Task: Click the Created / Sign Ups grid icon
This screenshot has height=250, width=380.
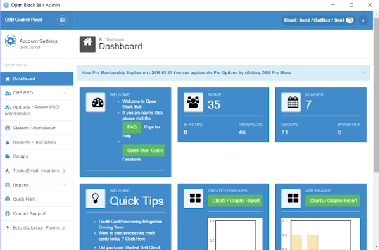Action: tap(193, 199)
